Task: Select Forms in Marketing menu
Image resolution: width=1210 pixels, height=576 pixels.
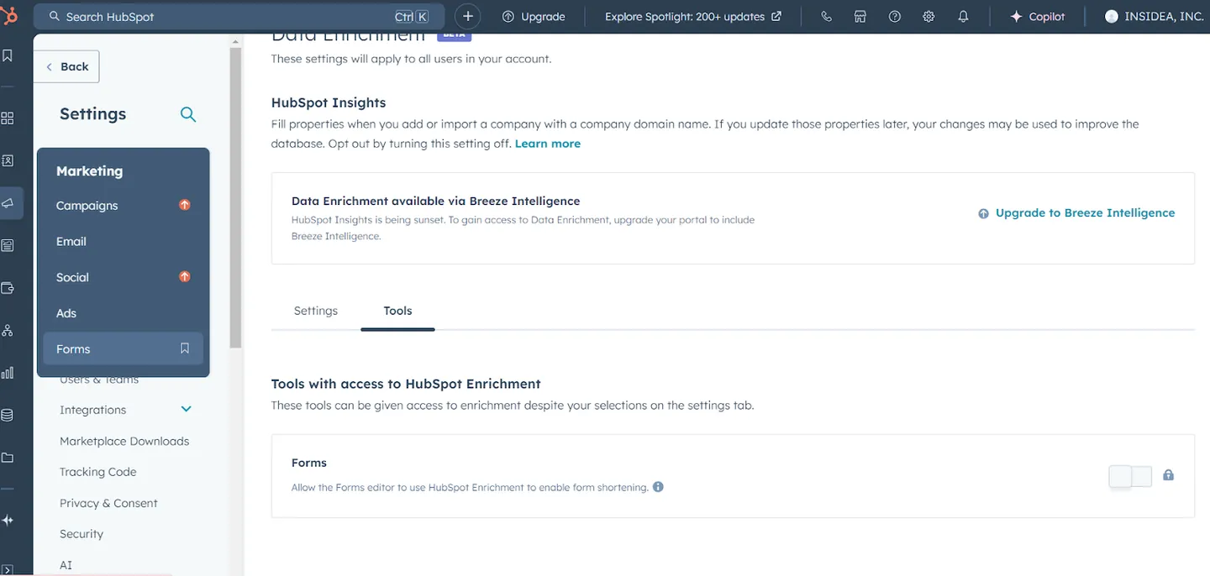Action: pyautogui.click(x=124, y=348)
